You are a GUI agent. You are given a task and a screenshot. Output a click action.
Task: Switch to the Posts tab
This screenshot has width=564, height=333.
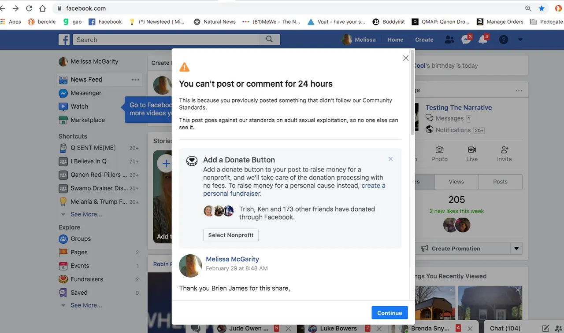[x=501, y=182]
